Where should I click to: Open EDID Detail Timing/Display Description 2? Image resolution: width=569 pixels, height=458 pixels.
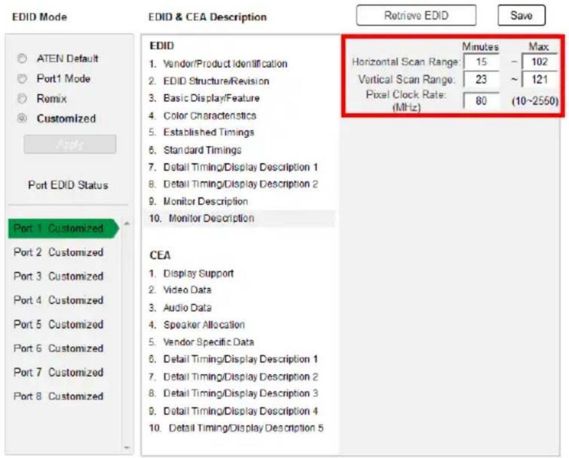(234, 184)
